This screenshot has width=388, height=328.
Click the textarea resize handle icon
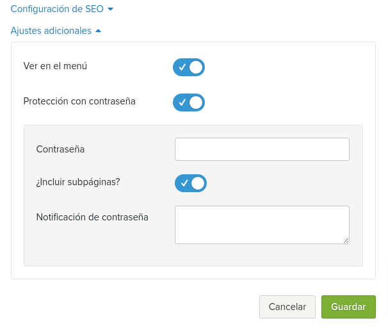point(346,240)
